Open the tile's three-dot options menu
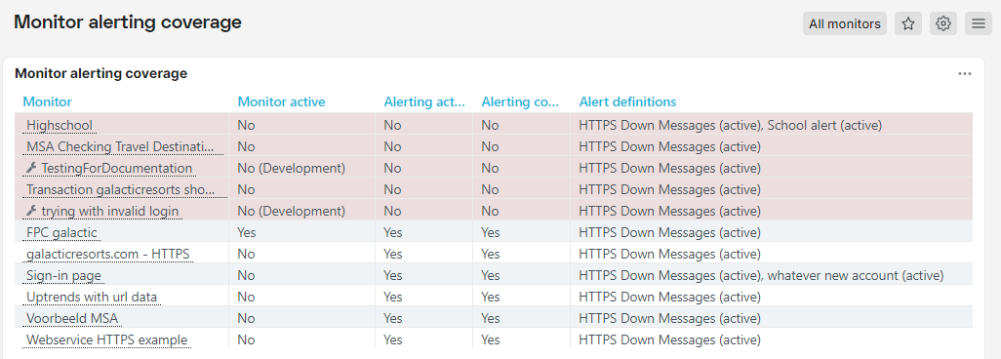1001x359 pixels. point(965,74)
